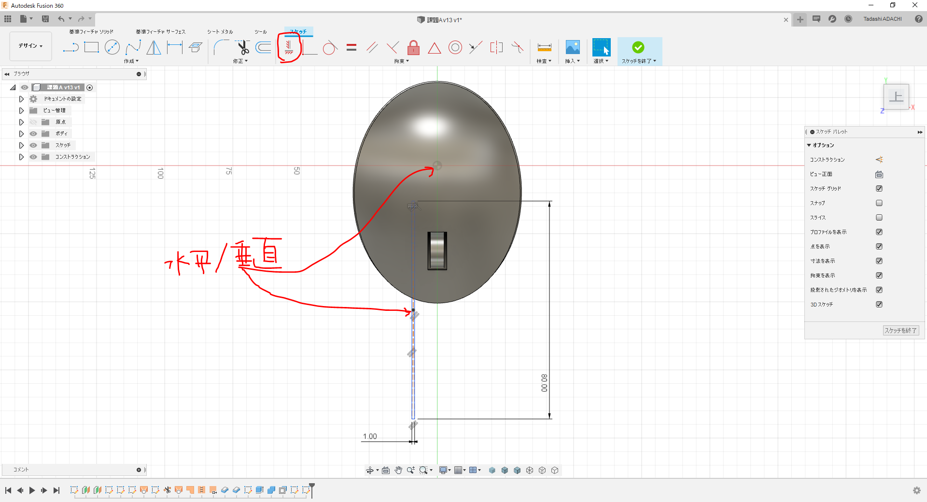Open the Job Status clock icon
Screen dimensions: 927x502
pos(848,19)
